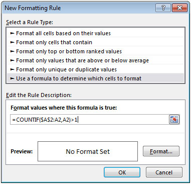Select 'Format only values that are above or below average'

(x=95, y=60)
